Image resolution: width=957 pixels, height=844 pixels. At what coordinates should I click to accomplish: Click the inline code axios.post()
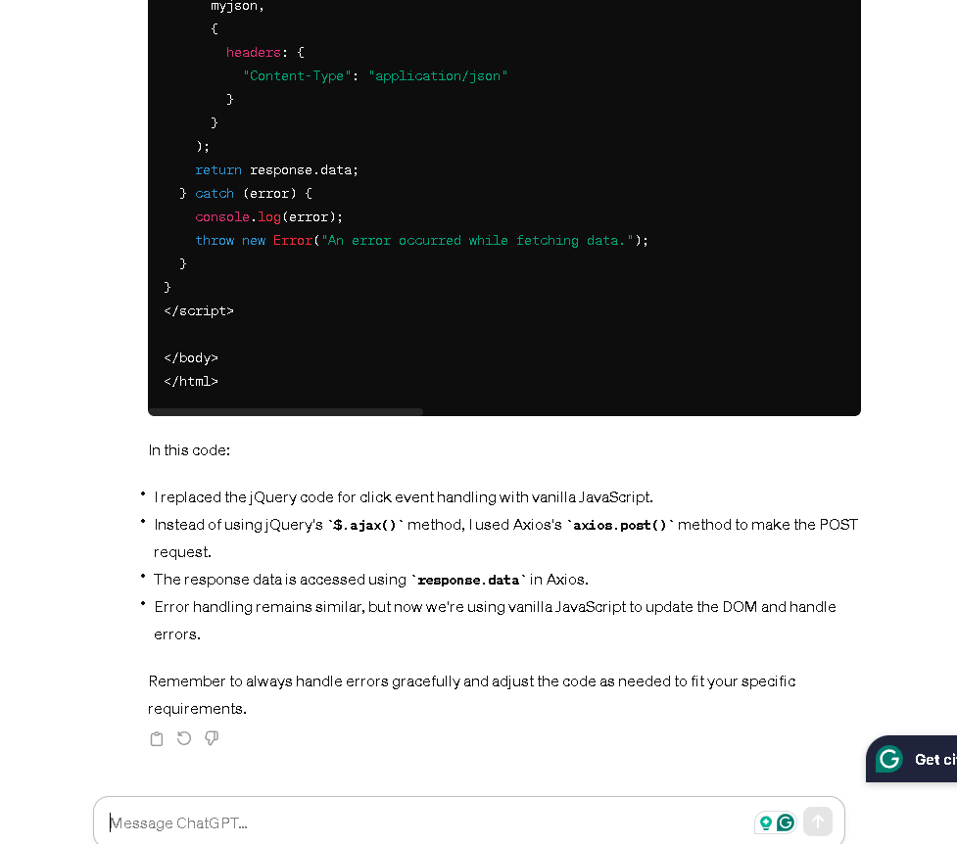point(620,525)
